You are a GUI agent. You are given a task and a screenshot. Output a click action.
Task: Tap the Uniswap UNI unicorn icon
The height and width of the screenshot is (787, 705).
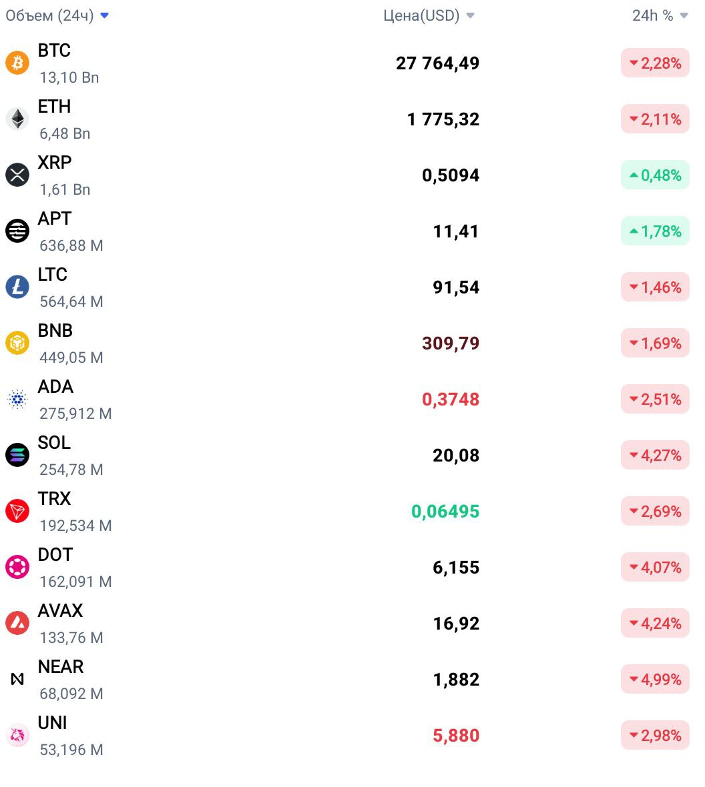17,735
